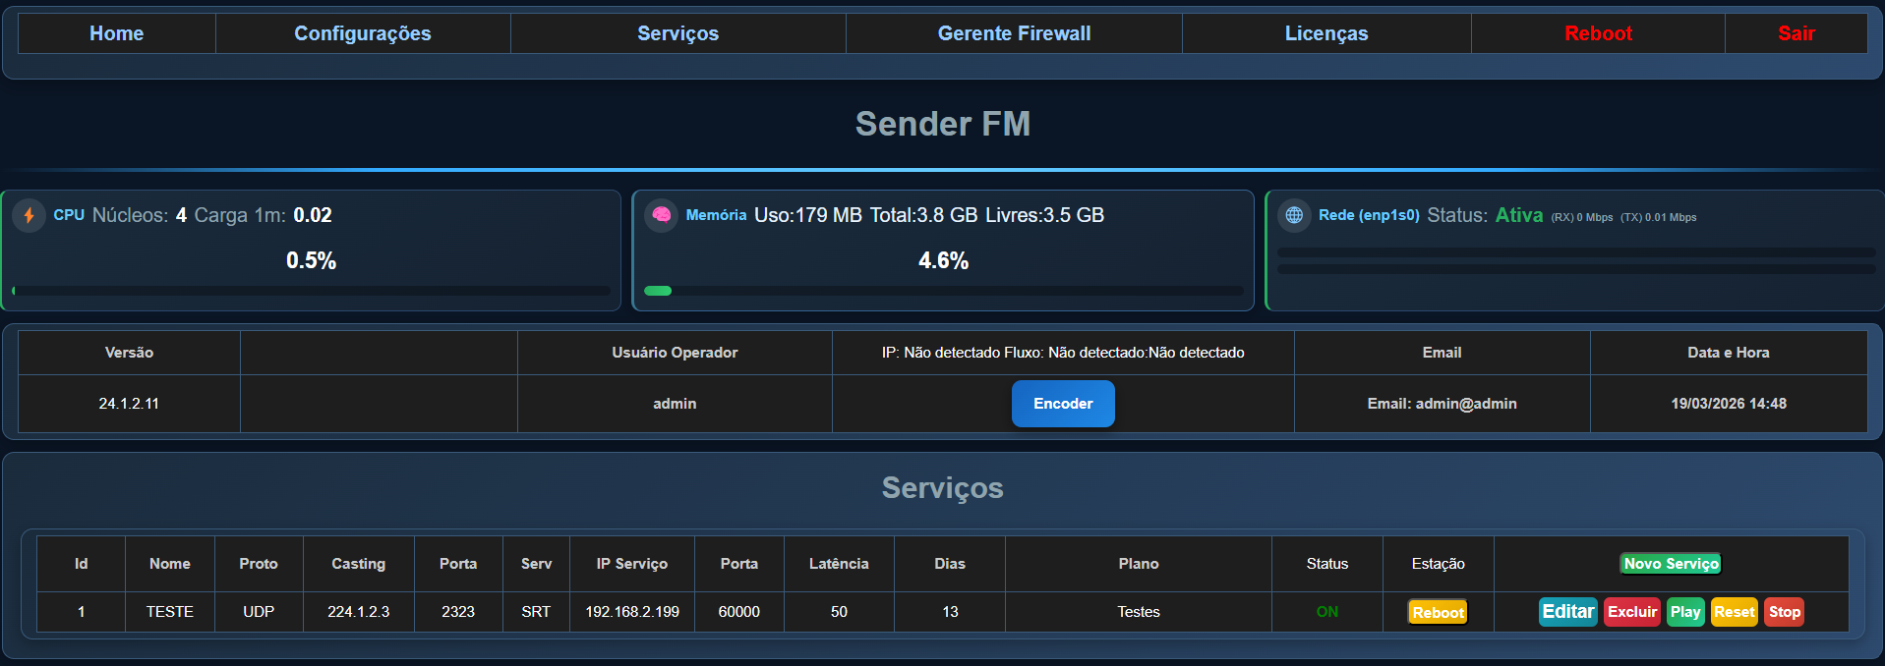The image size is (1885, 666).
Task: Click the Latência column header
Action: tap(839, 564)
